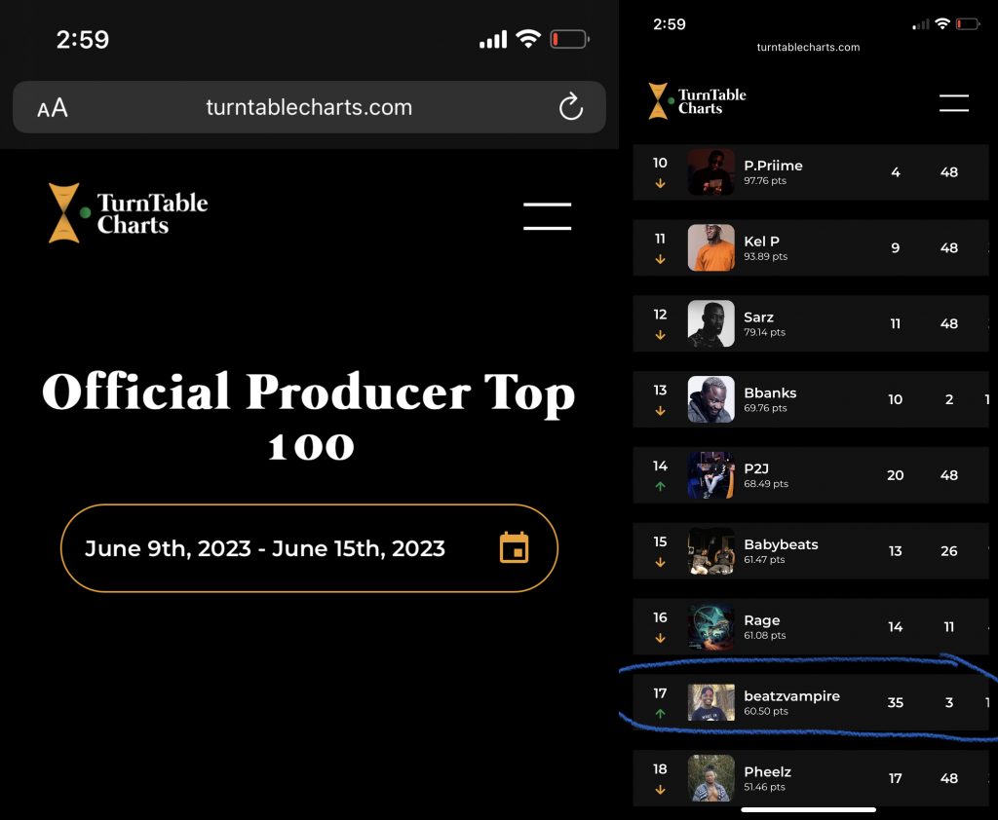The height and width of the screenshot is (820, 998).
Task: Select the Sarz chart row
Action: coord(810,323)
